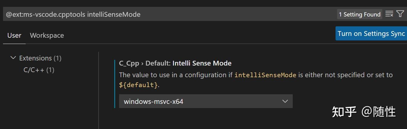Viewport: 407px width, 129px height.
Task: Select Extensions (1) in the settings tree
Action: 40,58
